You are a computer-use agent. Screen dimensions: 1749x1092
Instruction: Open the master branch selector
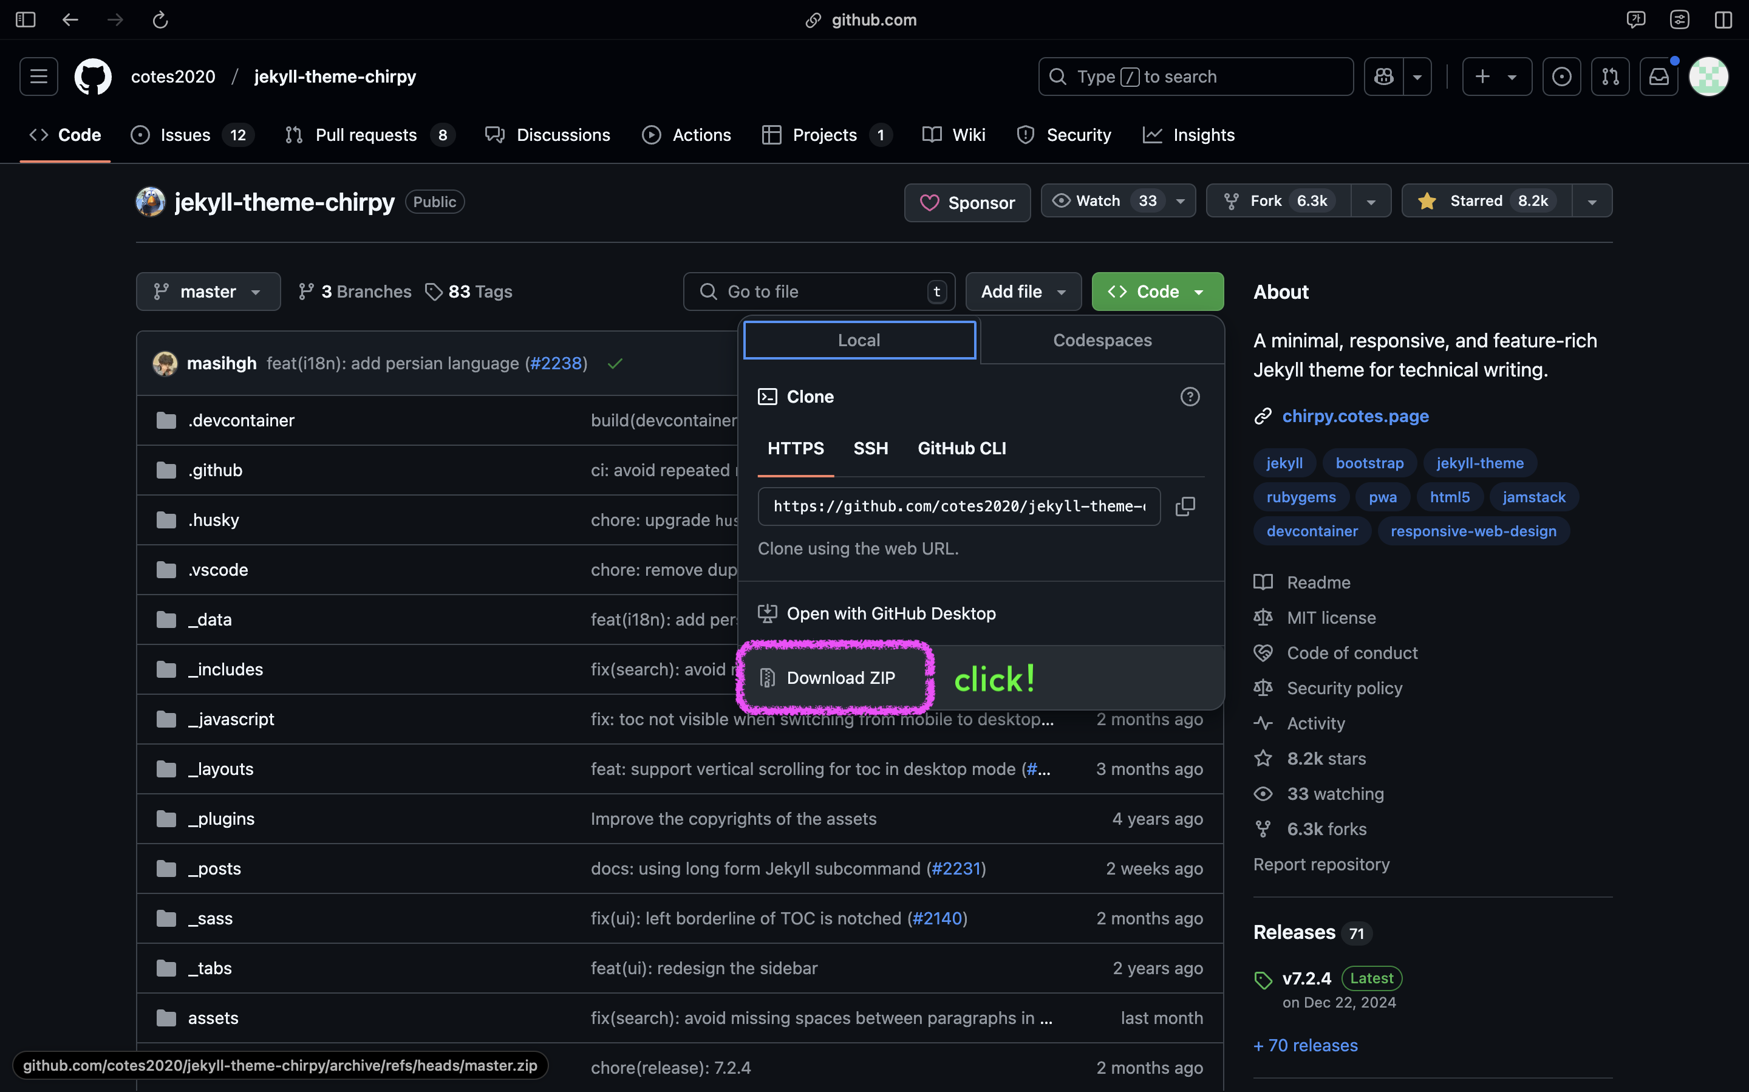(x=208, y=292)
